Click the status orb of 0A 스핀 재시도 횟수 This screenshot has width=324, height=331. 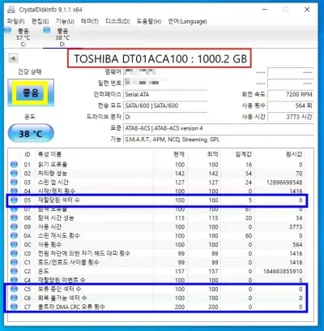coord(14,235)
